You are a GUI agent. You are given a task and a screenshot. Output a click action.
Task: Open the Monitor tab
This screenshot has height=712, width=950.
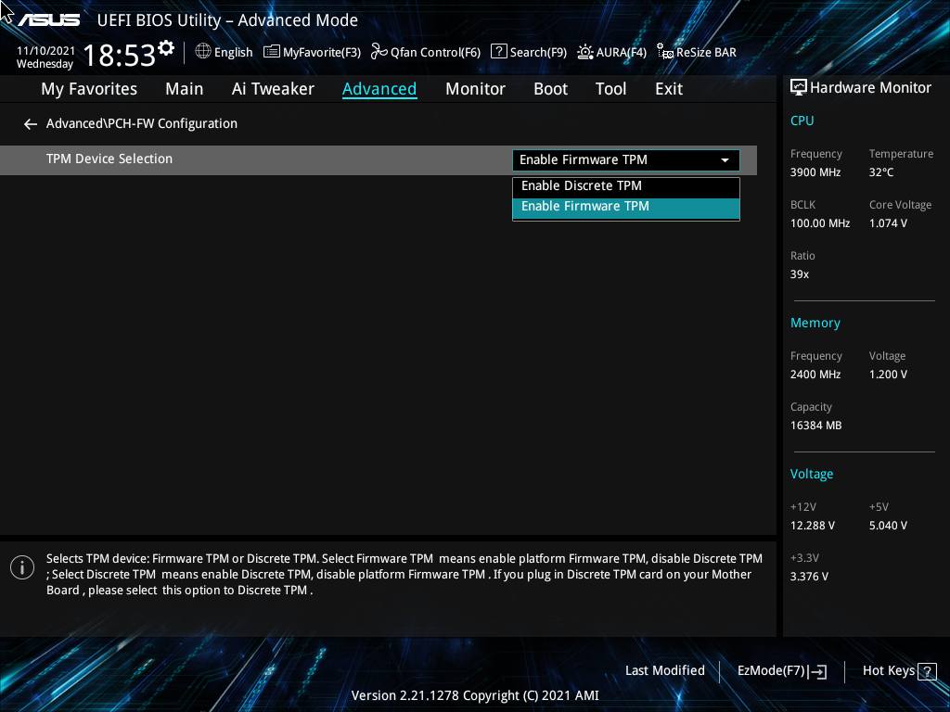click(475, 89)
